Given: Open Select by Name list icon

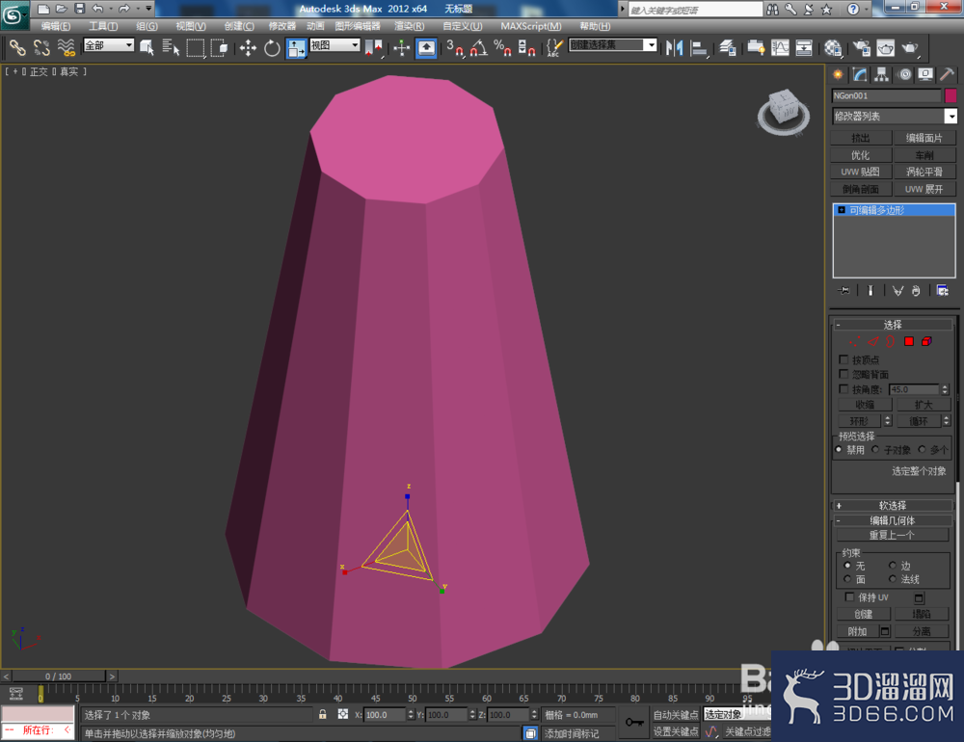Looking at the screenshot, I should tap(171, 47).
